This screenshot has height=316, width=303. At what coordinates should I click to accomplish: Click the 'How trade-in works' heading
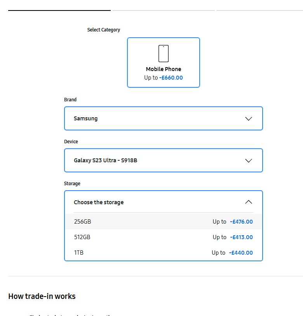point(42,296)
